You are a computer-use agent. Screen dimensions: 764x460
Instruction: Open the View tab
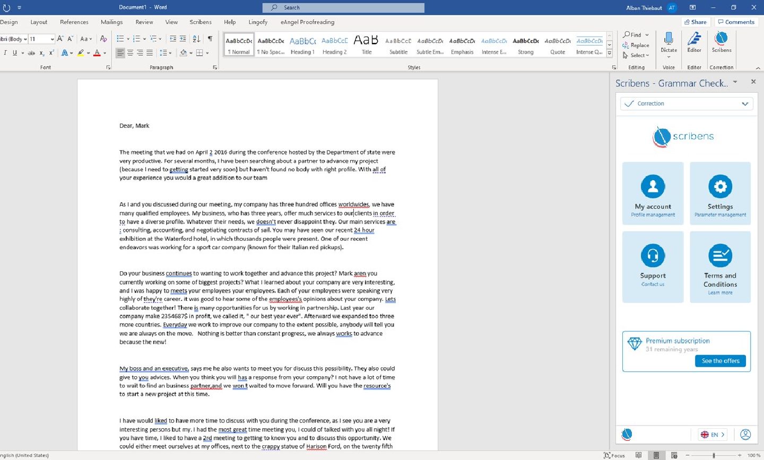pyautogui.click(x=171, y=22)
